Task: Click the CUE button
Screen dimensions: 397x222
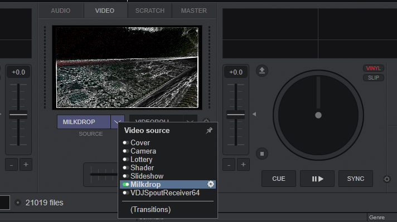Action: click(279, 179)
